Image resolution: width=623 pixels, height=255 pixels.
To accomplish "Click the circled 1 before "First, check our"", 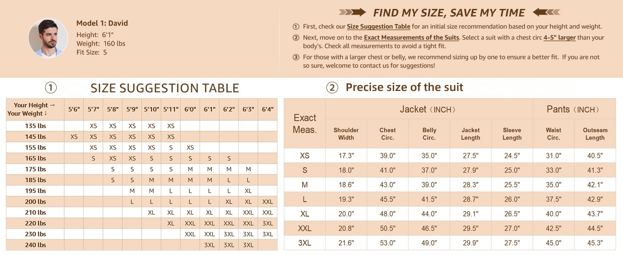I will pyautogui.click(x=296, y=27).
